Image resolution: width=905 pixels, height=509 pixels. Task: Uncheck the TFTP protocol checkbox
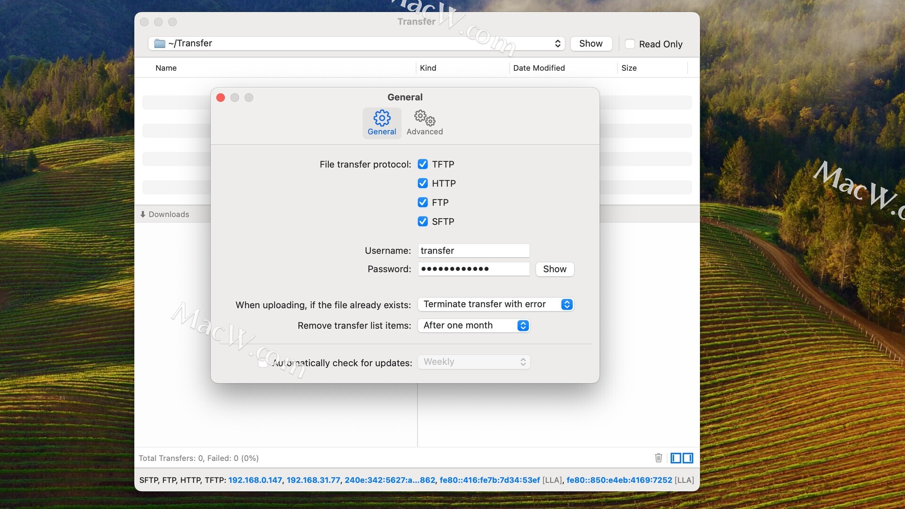click(x=423, y=164)
